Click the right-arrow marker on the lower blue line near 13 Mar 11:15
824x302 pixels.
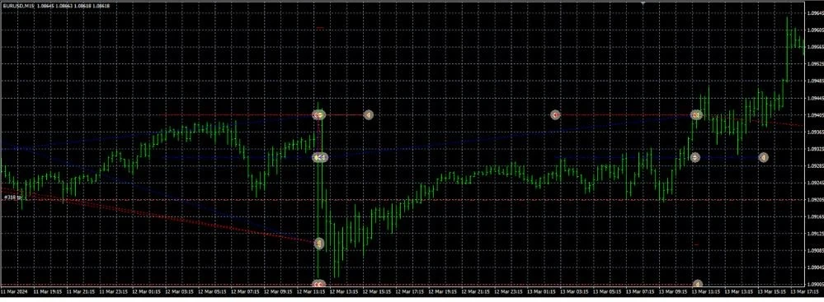pos(695,157)
